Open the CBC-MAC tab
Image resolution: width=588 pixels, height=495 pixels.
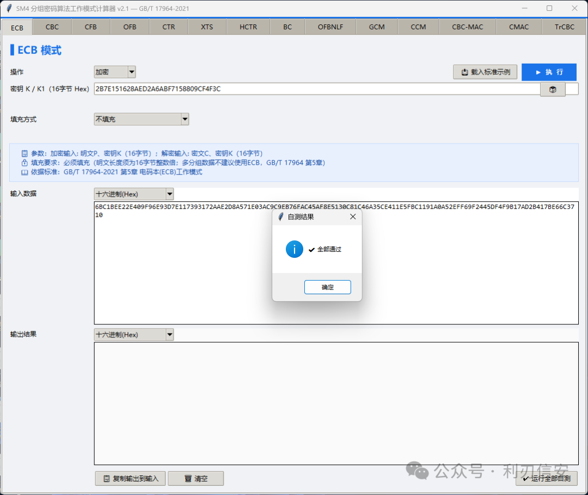coord(468,27)
